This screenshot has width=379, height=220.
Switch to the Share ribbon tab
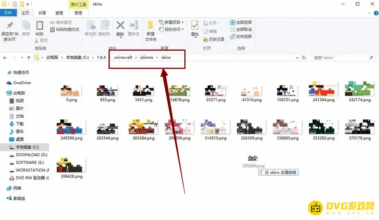[x=42, y=13]
